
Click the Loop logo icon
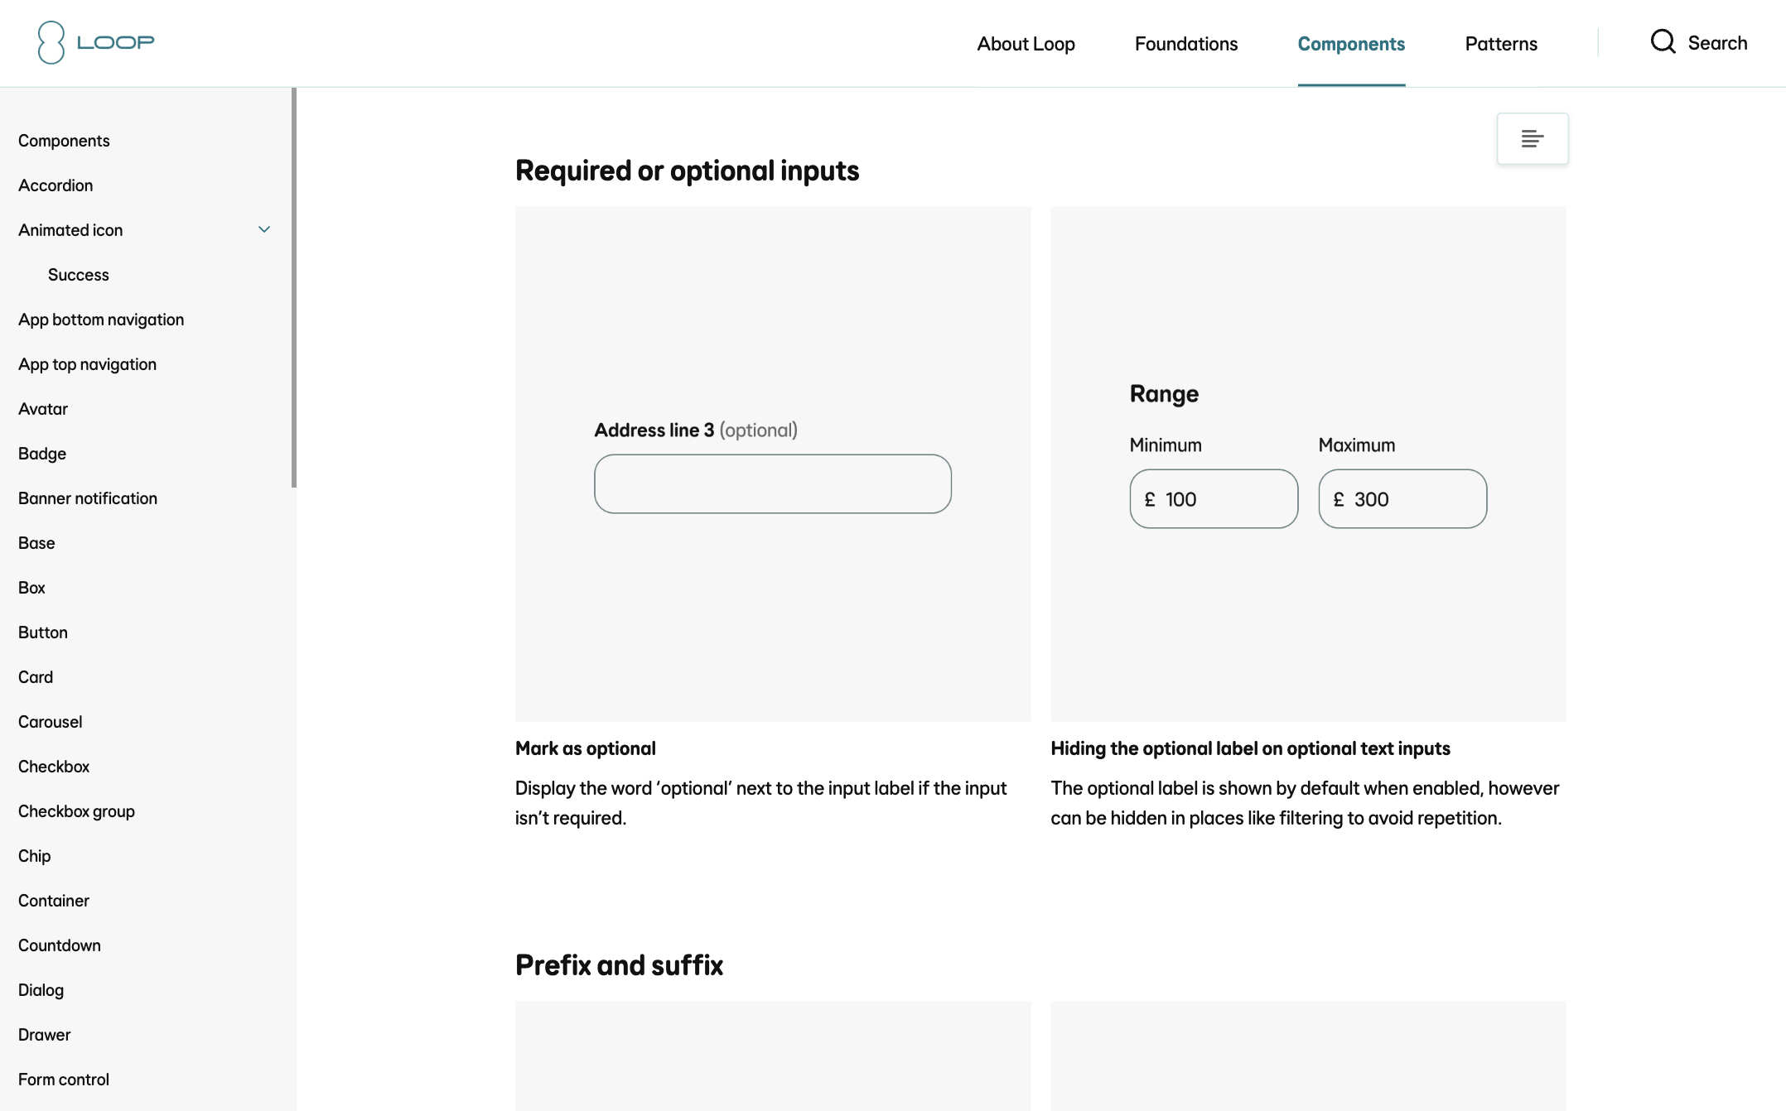[x=51, y=42]
